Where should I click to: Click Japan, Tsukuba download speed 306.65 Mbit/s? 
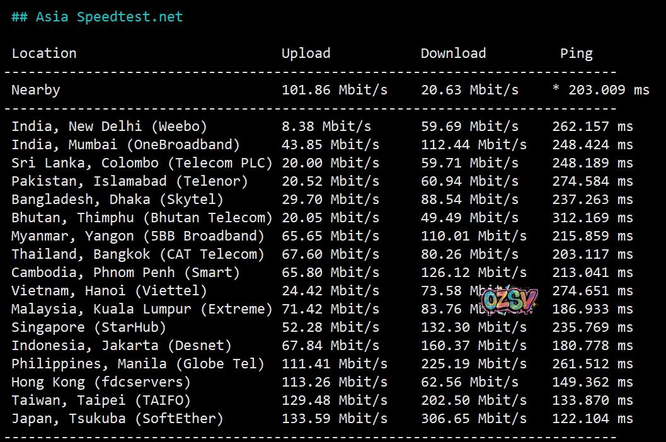[x=473, y=419]
